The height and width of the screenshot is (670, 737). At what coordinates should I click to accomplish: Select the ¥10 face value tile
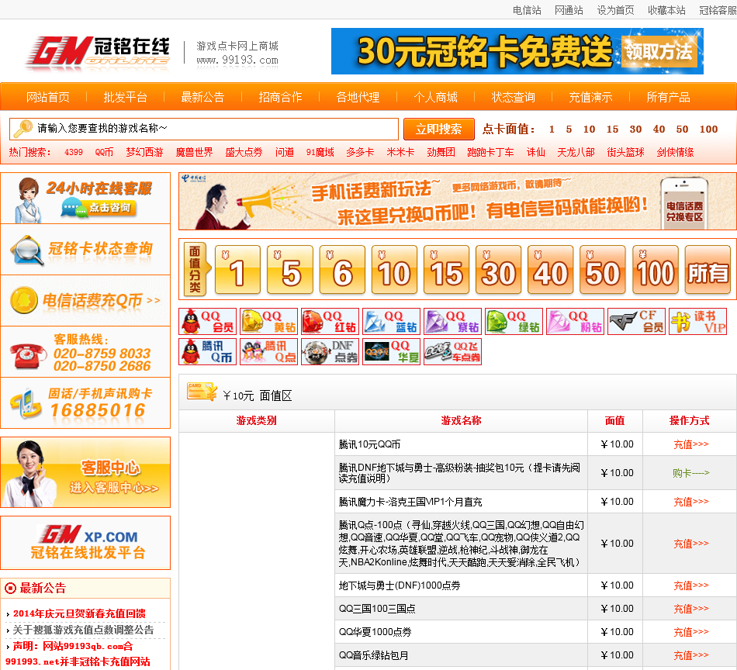394,270
